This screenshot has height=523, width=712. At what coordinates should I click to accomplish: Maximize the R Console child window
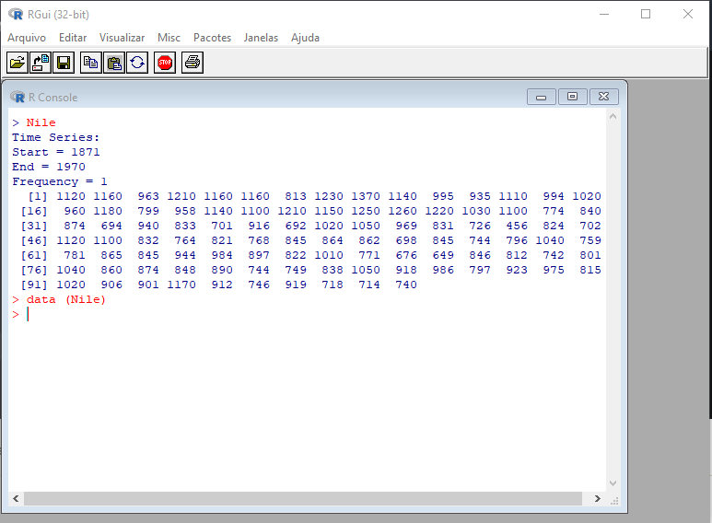coord(573,97)
